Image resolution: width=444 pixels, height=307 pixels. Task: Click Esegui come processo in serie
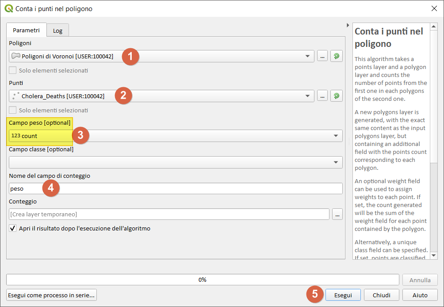pos(51,295)
